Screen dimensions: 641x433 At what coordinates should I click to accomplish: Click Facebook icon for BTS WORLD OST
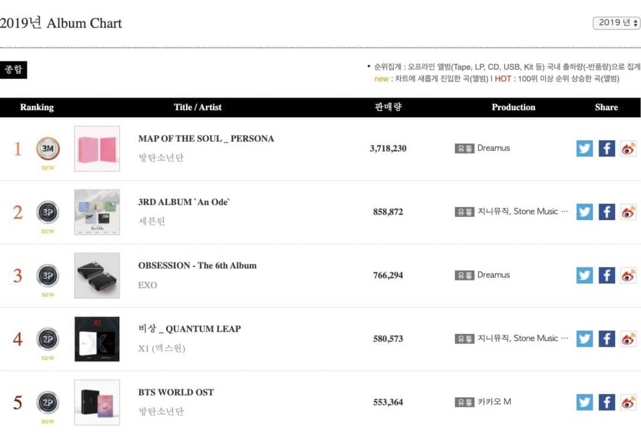pos(607,402)
